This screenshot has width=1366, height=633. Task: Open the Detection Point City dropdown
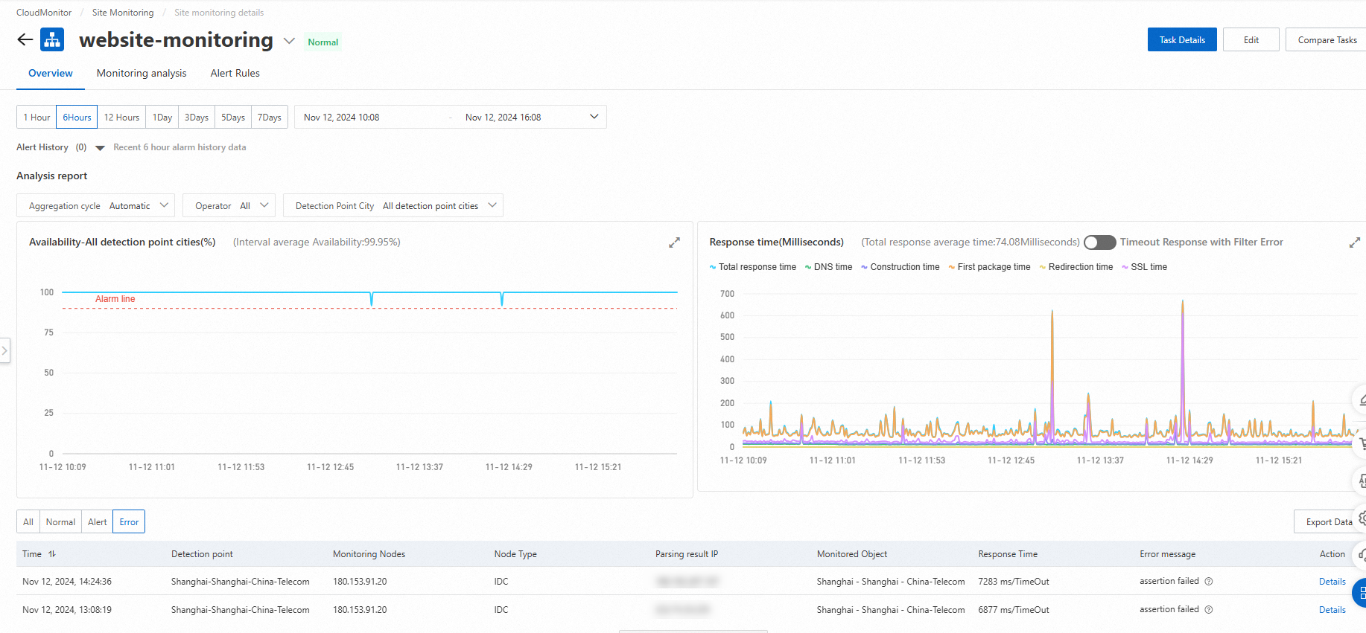(x=393, y=206)
